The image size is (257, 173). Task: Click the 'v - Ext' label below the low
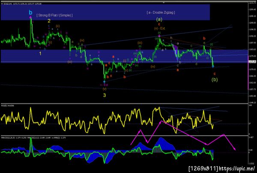tap(104, 85)
